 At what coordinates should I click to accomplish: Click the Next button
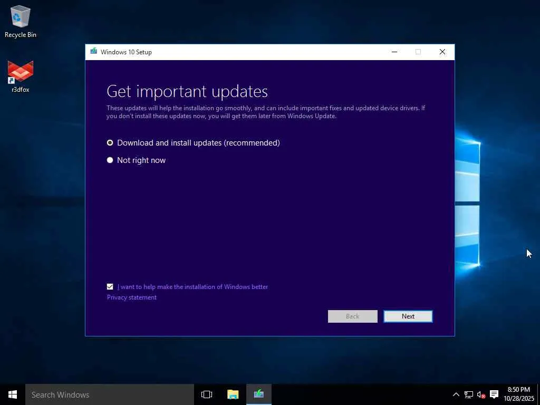[408, 316]
